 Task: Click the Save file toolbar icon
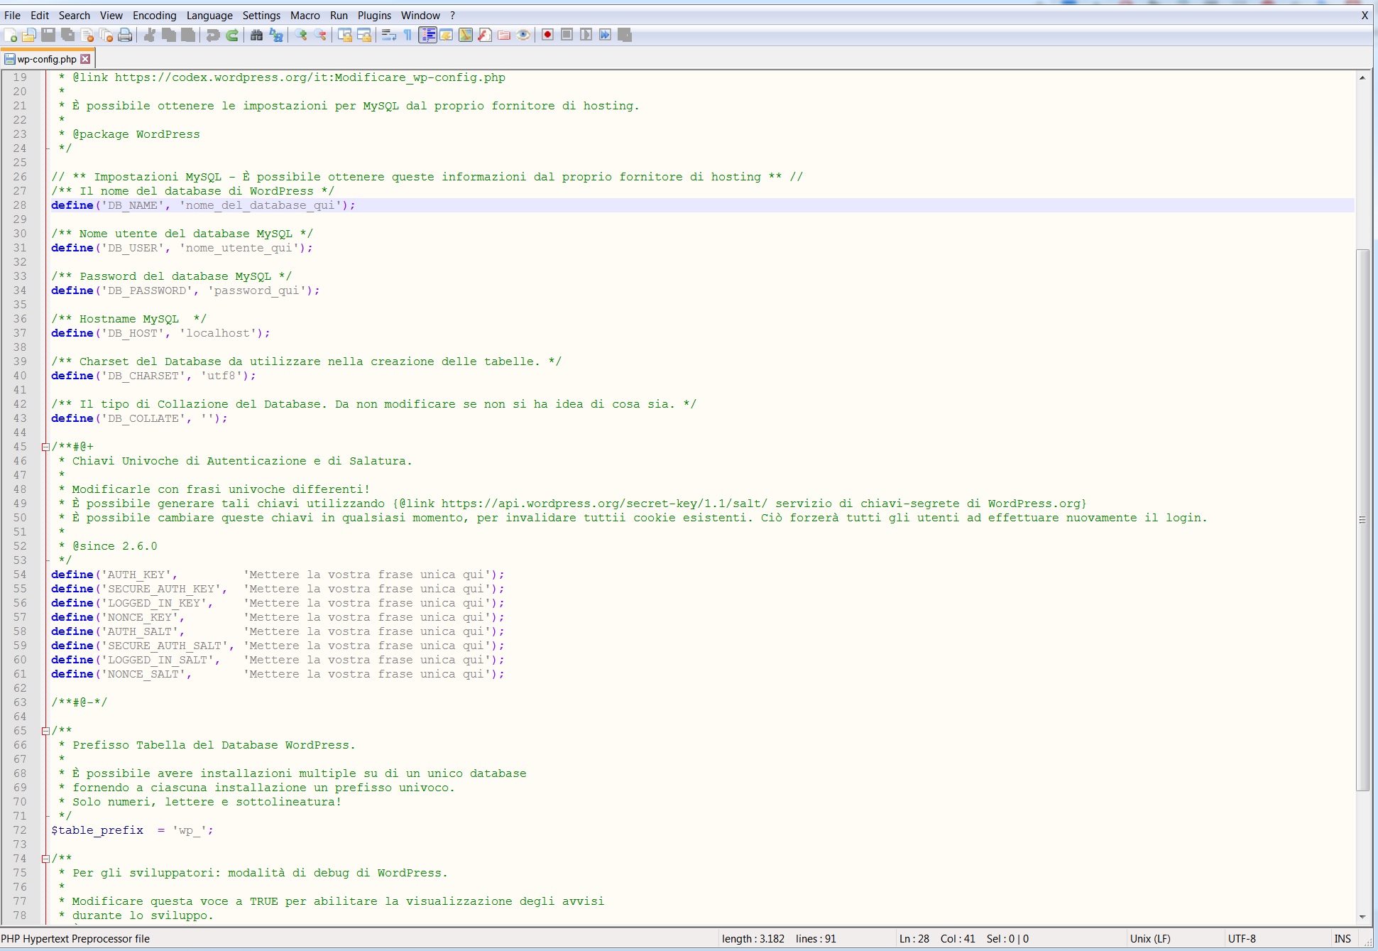48,35
